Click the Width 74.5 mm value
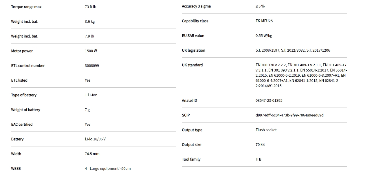The image size is (374, 175). click(x=92, y=154)
